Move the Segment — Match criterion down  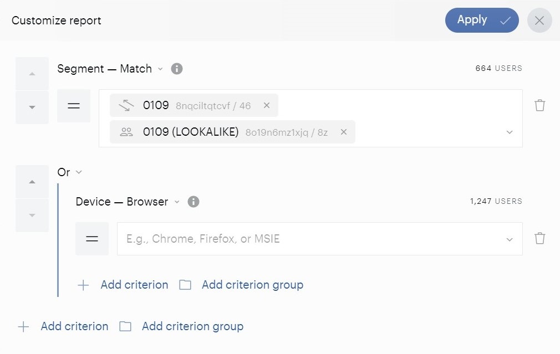[32, 107]
